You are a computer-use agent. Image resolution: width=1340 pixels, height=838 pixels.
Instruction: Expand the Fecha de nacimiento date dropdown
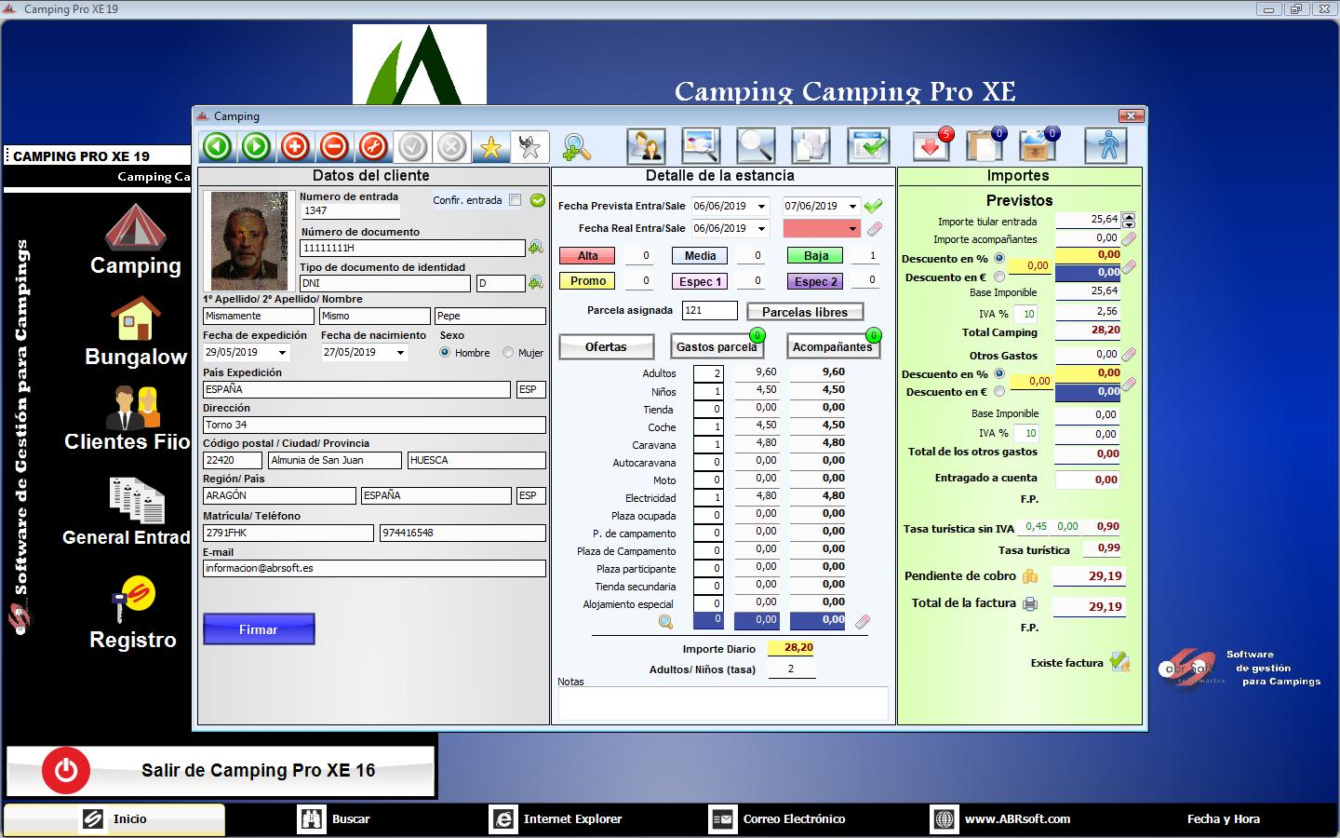coord(401,353)
